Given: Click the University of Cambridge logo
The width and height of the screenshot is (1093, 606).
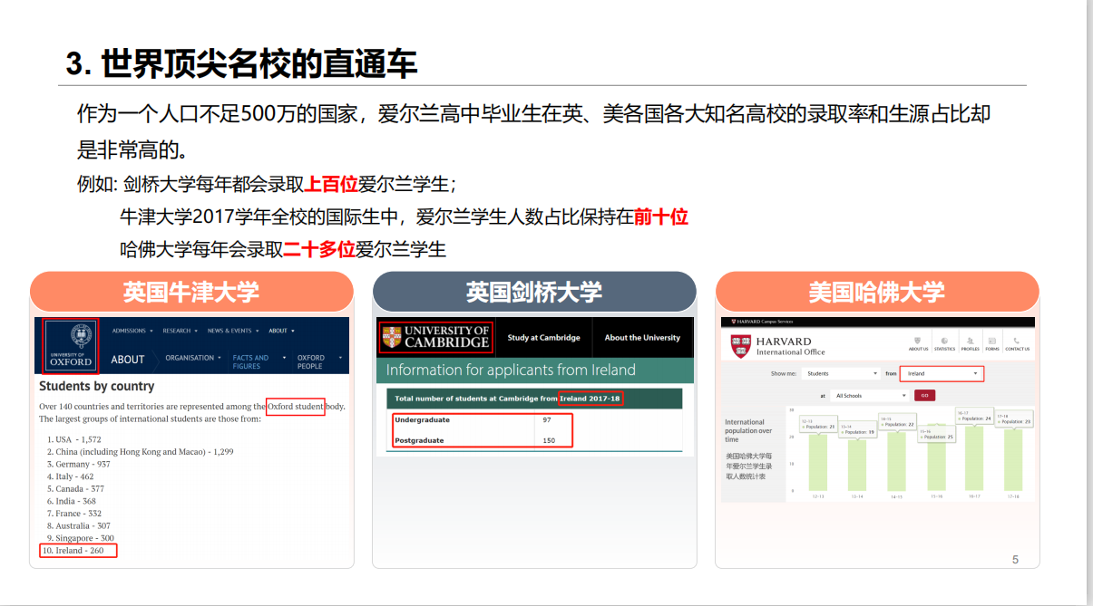Looking at the screenshot, I should click(435, 337).
